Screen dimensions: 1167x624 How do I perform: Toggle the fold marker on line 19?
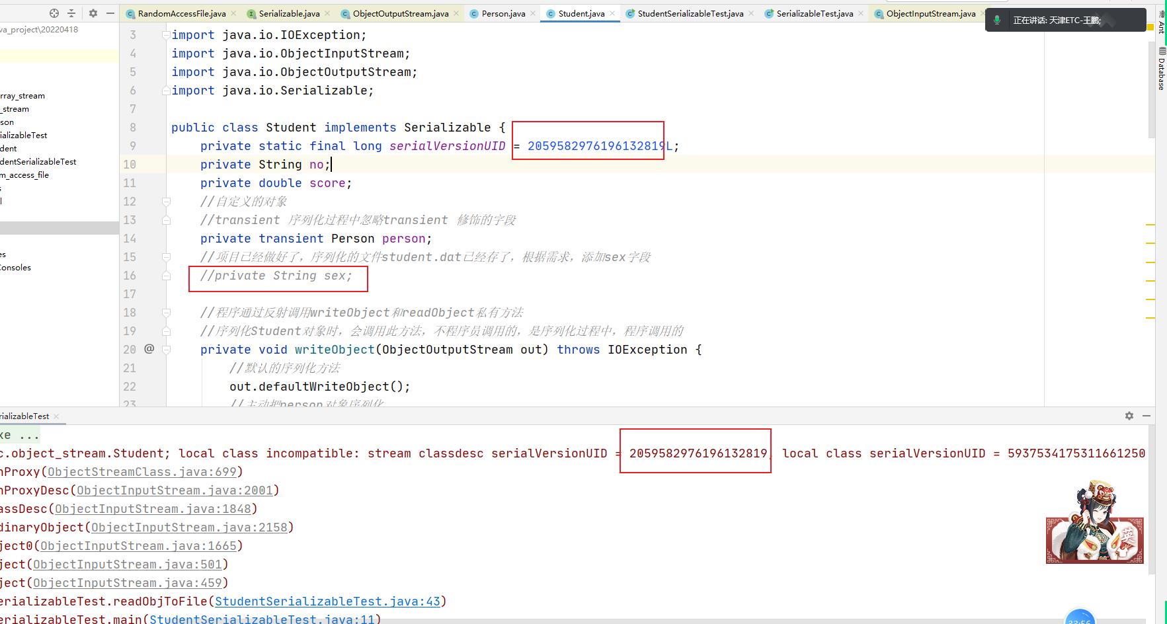[167, 331]
